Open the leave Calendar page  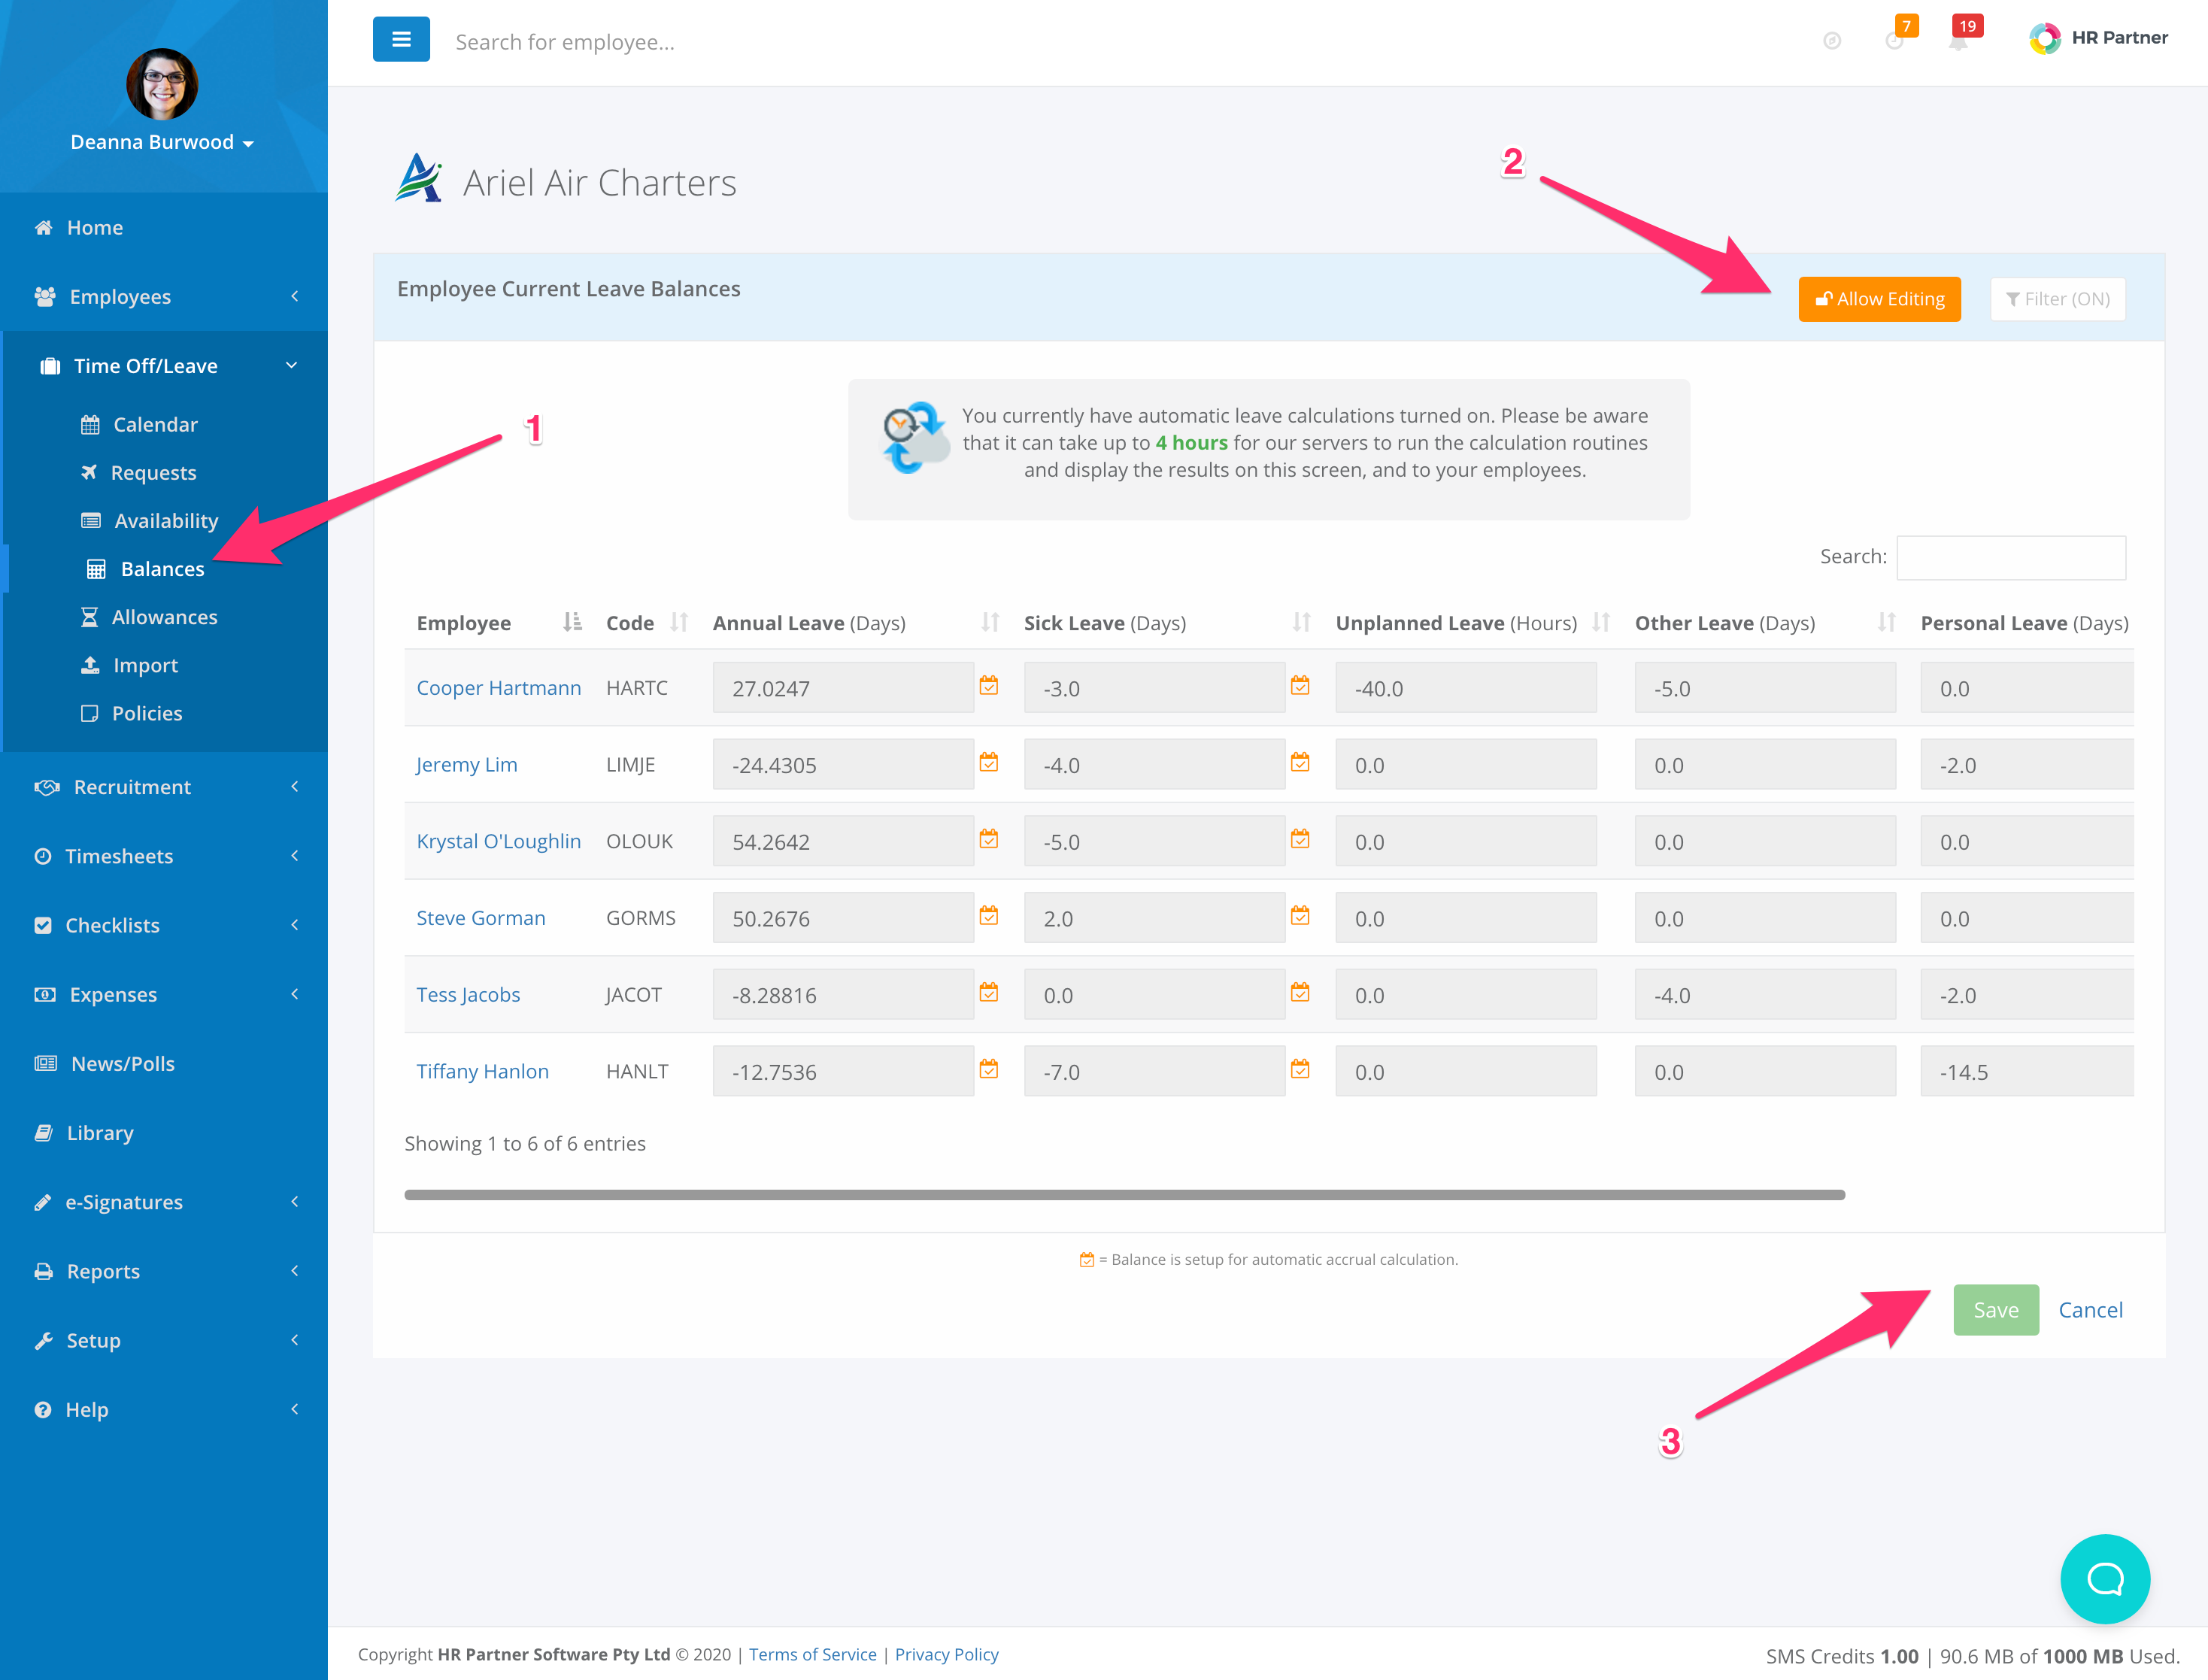click(155, 425)
